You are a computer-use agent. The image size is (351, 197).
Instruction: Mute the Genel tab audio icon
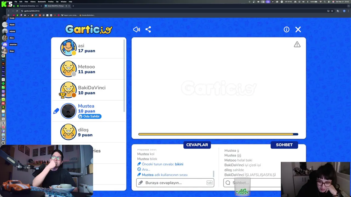66,6
